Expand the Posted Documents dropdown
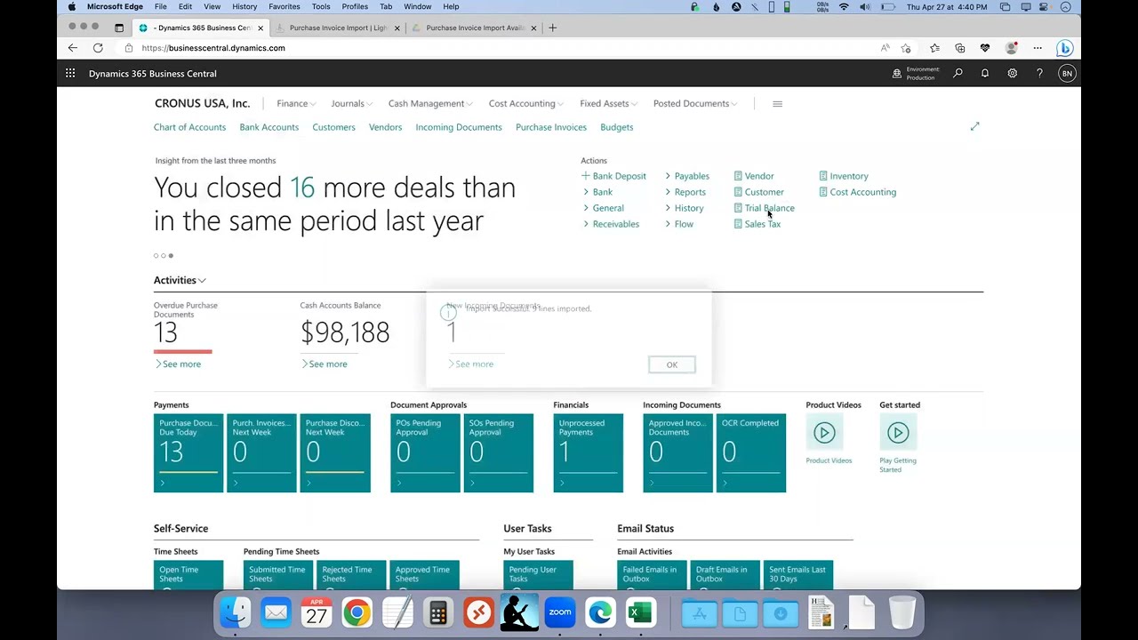Viewport: 1138px width, 640px height. 695,104
